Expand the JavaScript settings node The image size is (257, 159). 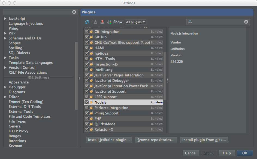click(5, 19)
